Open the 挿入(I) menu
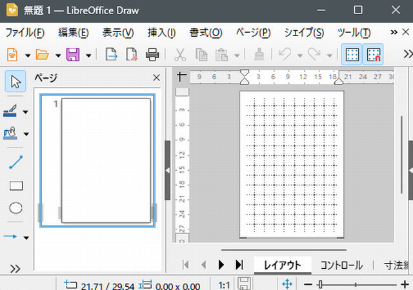The height and width of the screenshot is (290, 413). click(161, 33)
